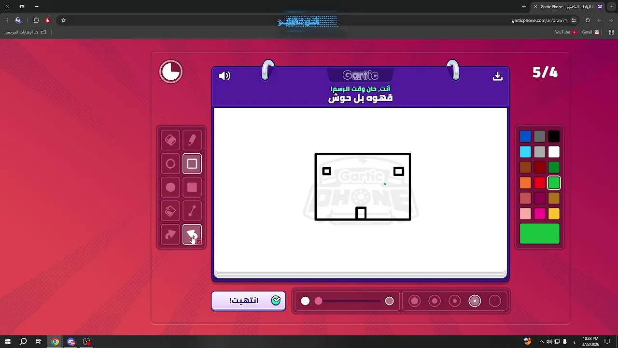Pick the dark gray color swatch
Screen dimensions: 618x348
[540, 137]
